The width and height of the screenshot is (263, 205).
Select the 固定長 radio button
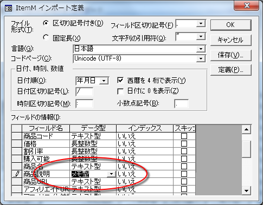pyautogui.click(x=46, y=37)
